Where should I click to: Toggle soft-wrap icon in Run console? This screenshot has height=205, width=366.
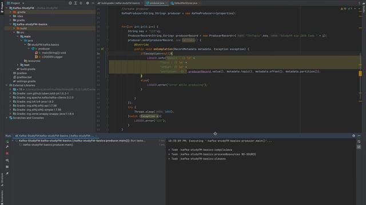pos(359,142)
